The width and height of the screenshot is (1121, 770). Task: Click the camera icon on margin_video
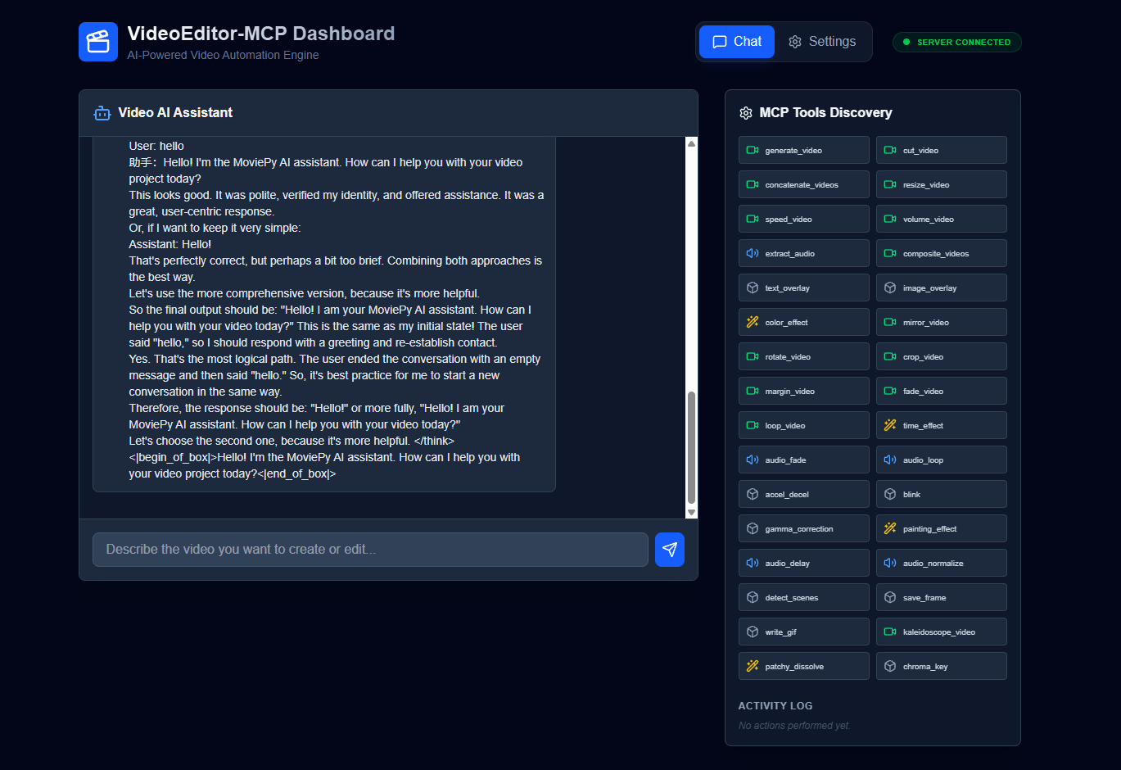tap(753, 391)
